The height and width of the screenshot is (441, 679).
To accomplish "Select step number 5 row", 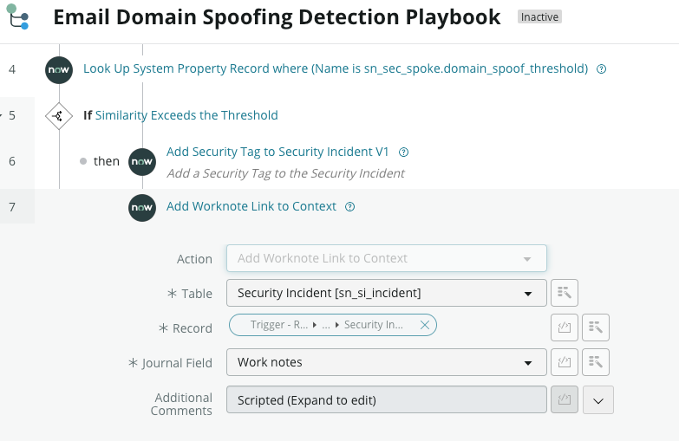I will tap(12, 115).
